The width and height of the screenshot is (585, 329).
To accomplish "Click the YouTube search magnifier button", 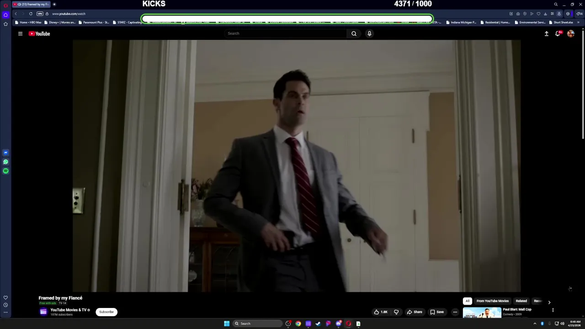I will pyautogui.click(x=354, y=33).
